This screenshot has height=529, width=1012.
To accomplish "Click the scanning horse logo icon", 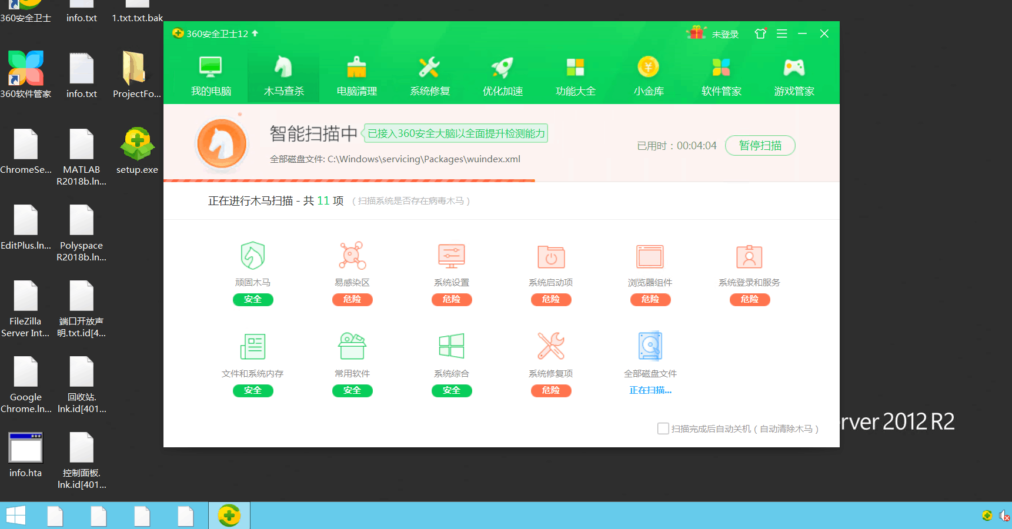I will (x=222, y=144).
